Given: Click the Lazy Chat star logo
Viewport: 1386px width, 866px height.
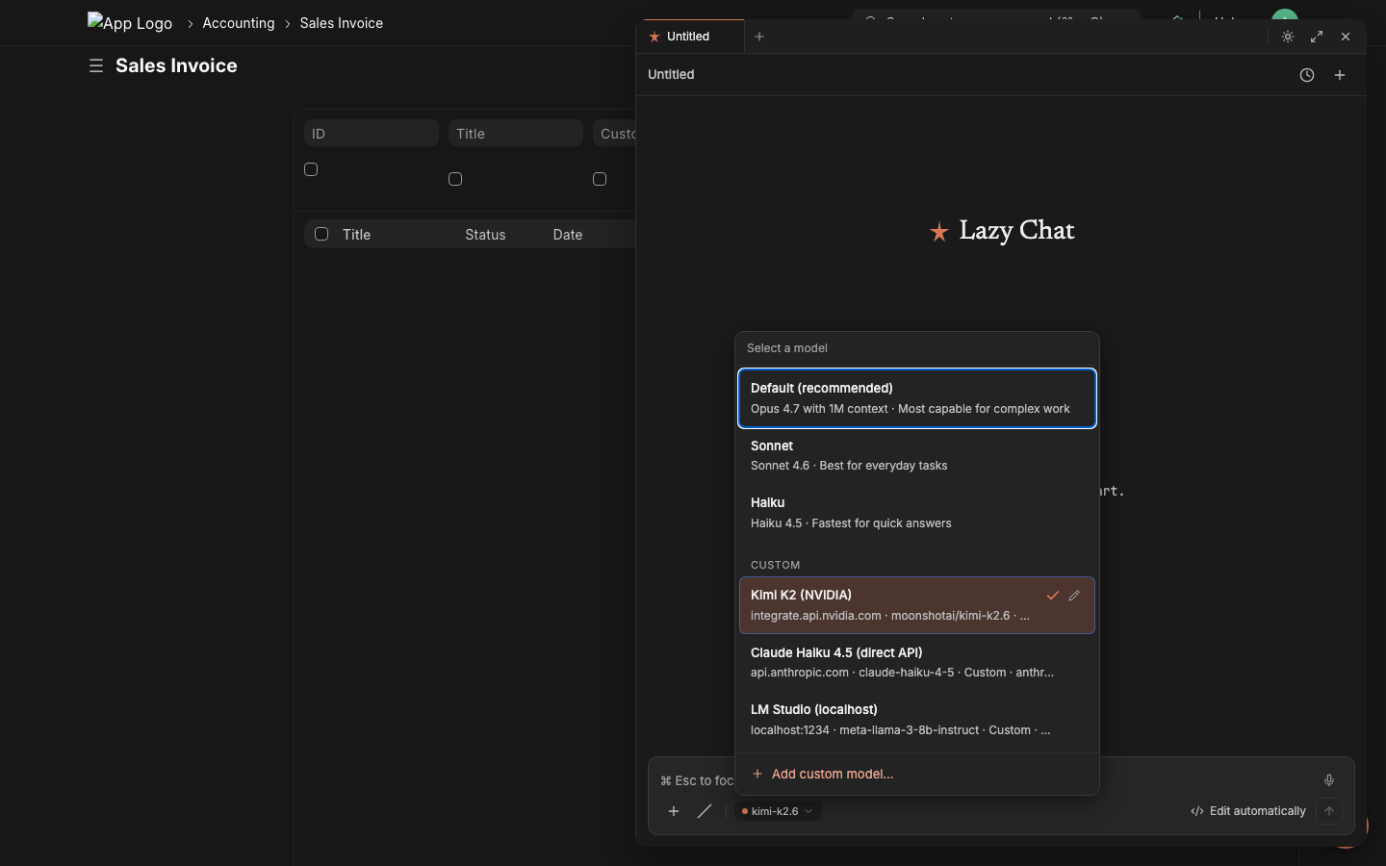Looking at the screenshot, I should pos(939,232).
